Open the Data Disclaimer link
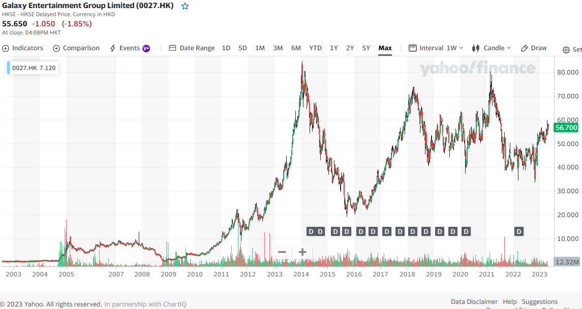Image resolution: width=582 pixels, height=309 pixels. [474, 302]
